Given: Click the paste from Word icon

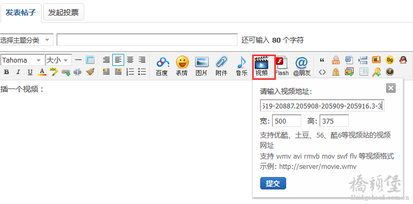Looking at the screenshot, I should point(349,60).
